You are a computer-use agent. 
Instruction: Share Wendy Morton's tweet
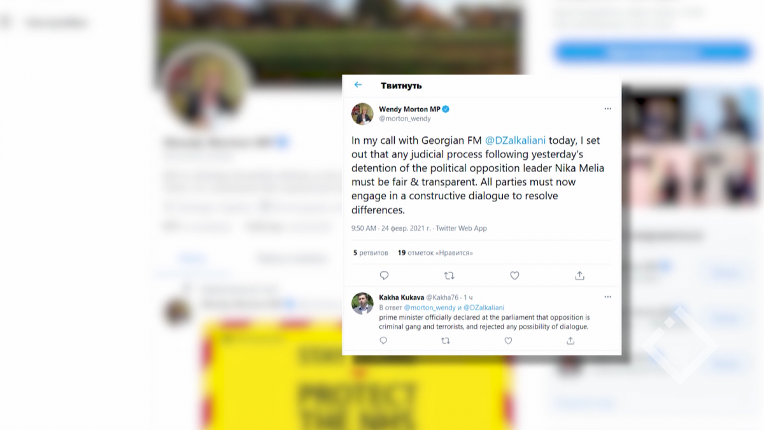[x=579, y=276]
